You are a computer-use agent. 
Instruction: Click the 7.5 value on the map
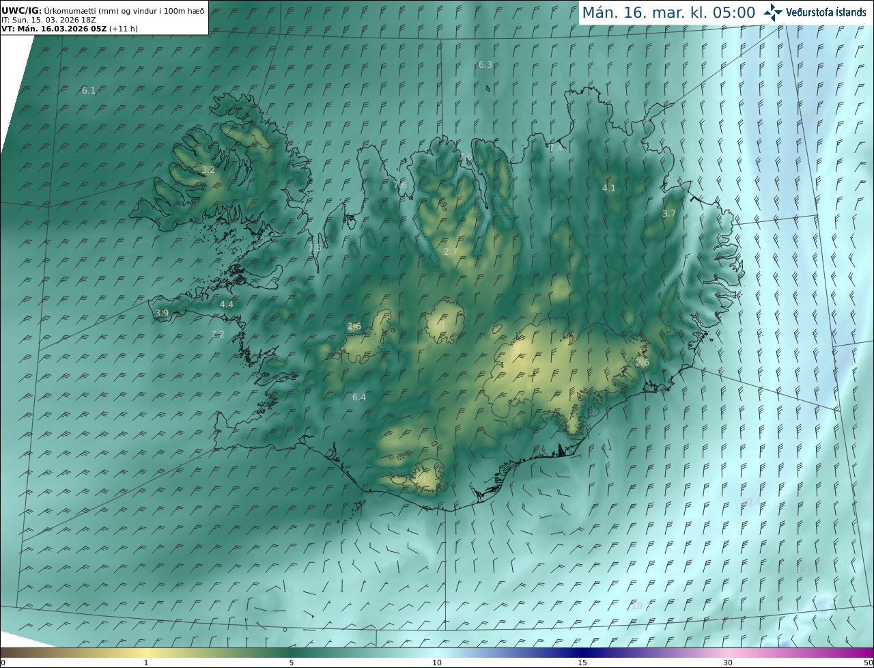point(314,249)
